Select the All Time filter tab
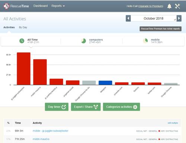The height and width of the screenshot is (143, 186). tap(31, 41)
